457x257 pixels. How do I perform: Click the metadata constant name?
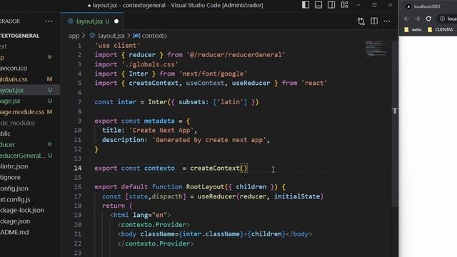pyautogui.click(x=159, y=121)
